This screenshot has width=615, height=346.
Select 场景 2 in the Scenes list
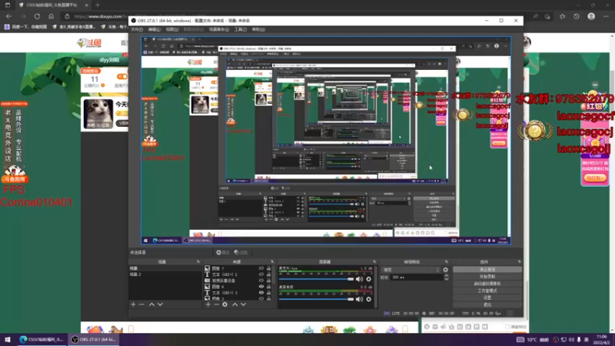(x=165, y=274)
